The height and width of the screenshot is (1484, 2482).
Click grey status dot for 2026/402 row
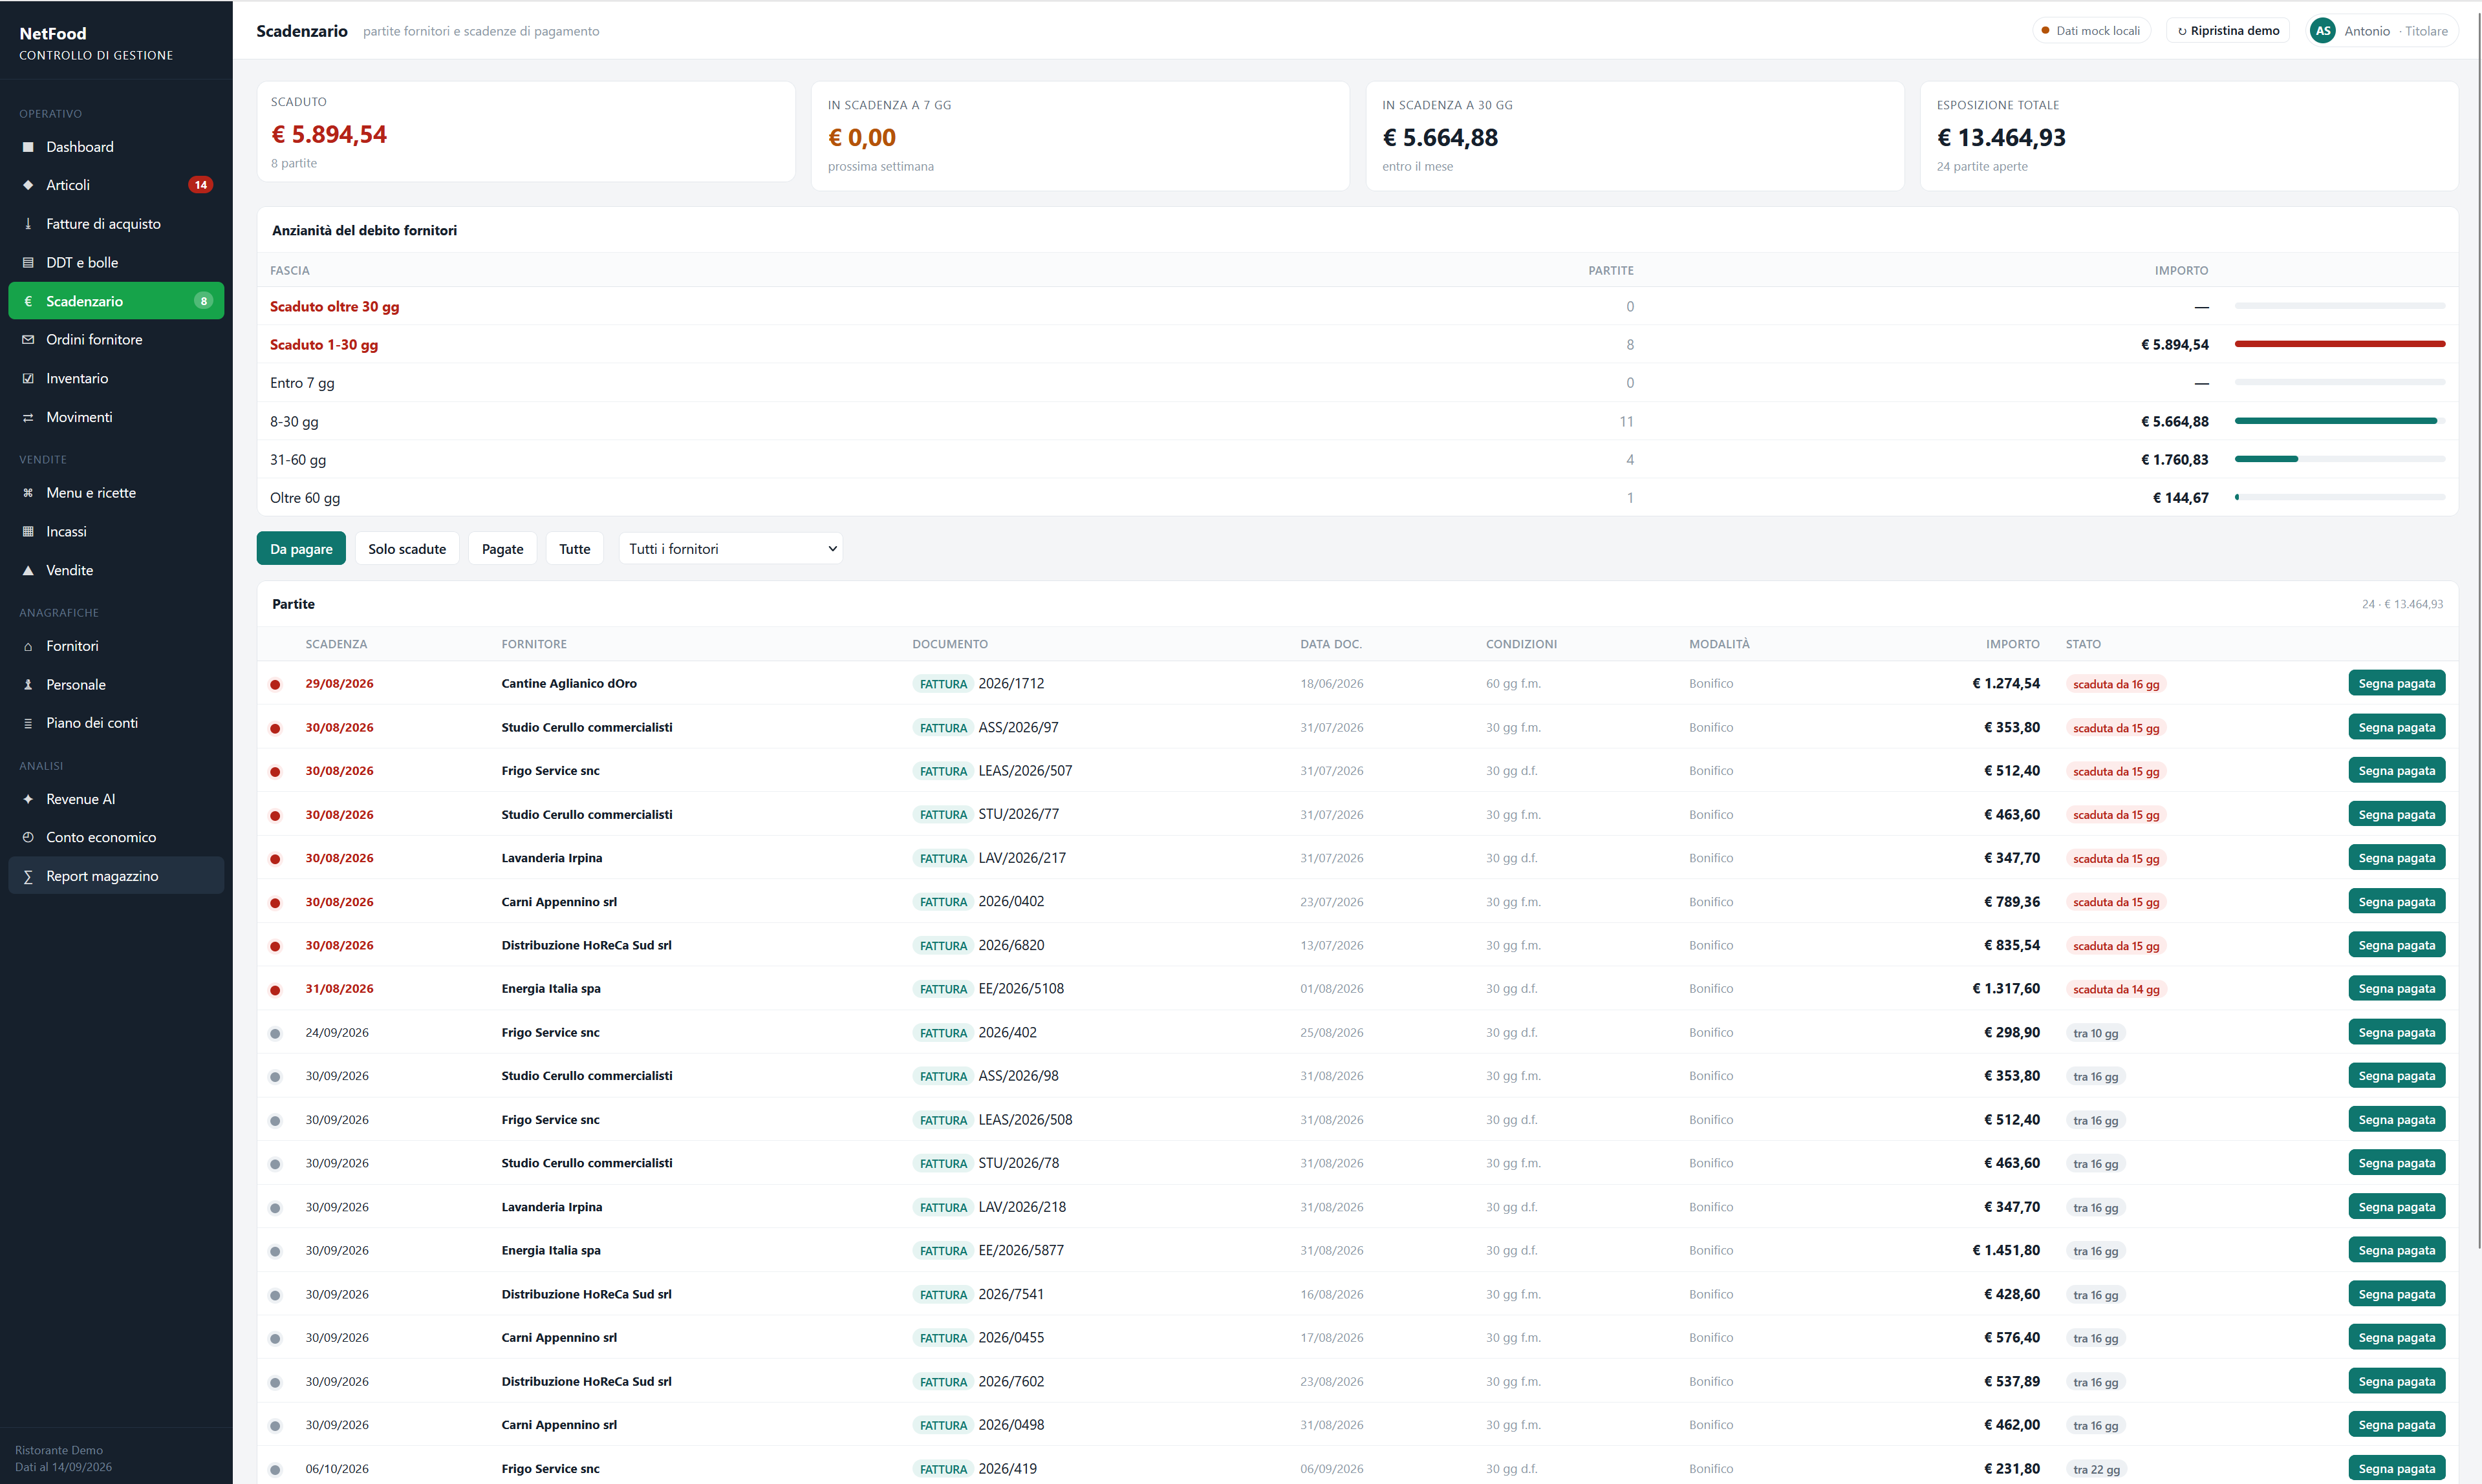(x=275, y=1033)
